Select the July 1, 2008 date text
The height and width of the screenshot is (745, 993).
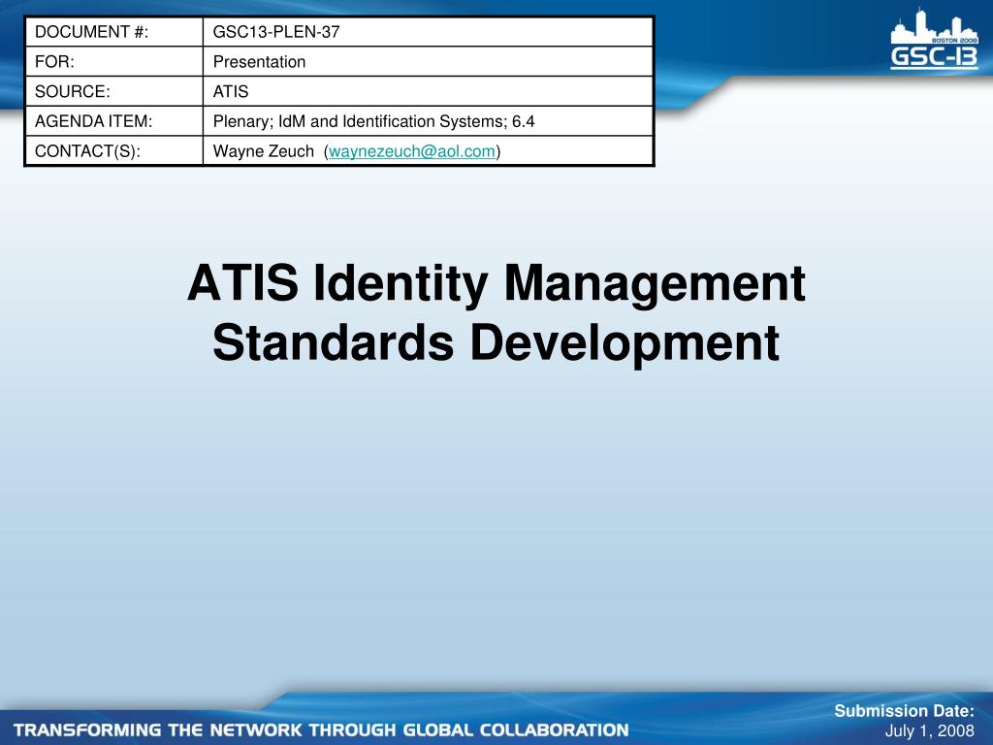(x=930, y=730)
